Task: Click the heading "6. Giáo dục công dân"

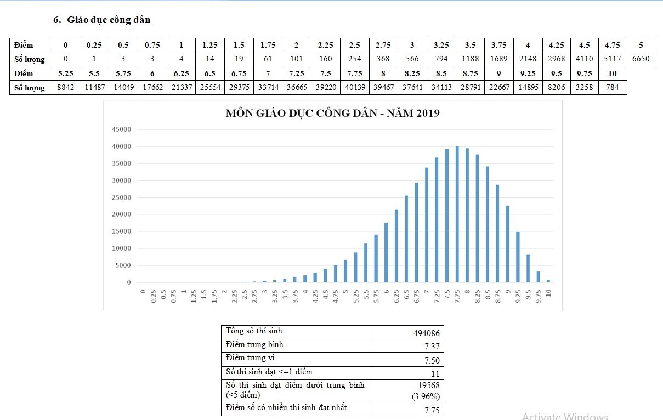Action: tap(101, 20)
